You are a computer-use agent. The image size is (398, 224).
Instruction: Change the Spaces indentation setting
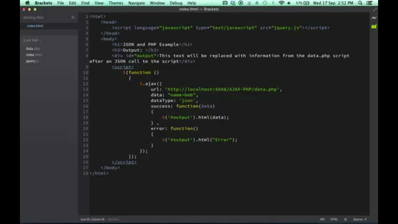pos(359,219)
